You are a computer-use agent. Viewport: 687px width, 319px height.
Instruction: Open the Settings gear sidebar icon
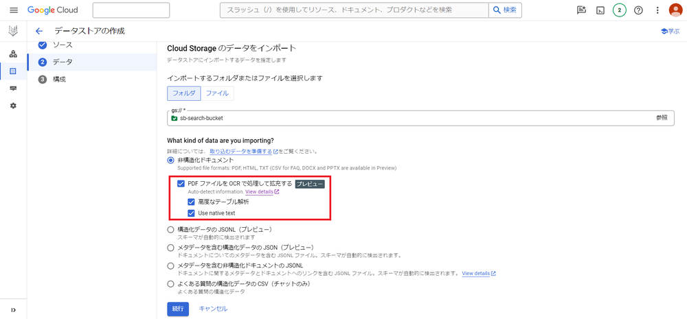13,106
